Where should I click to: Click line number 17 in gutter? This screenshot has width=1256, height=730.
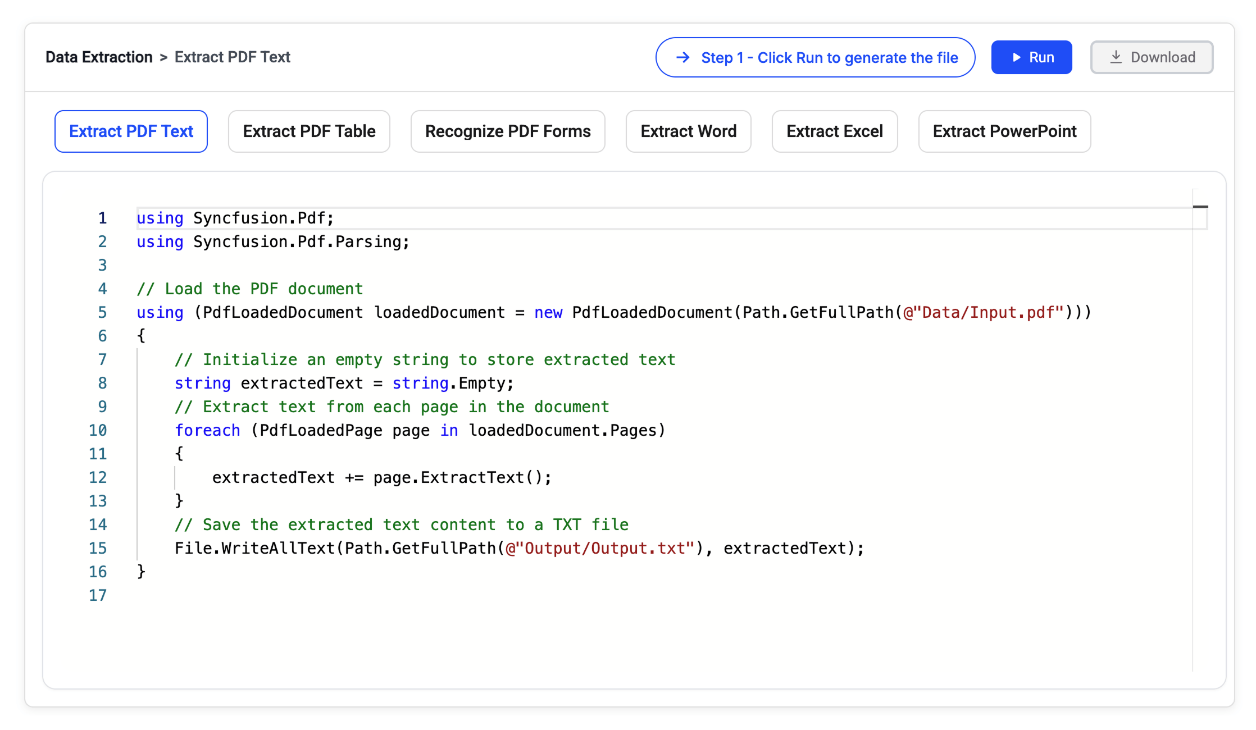pos(98,595)
